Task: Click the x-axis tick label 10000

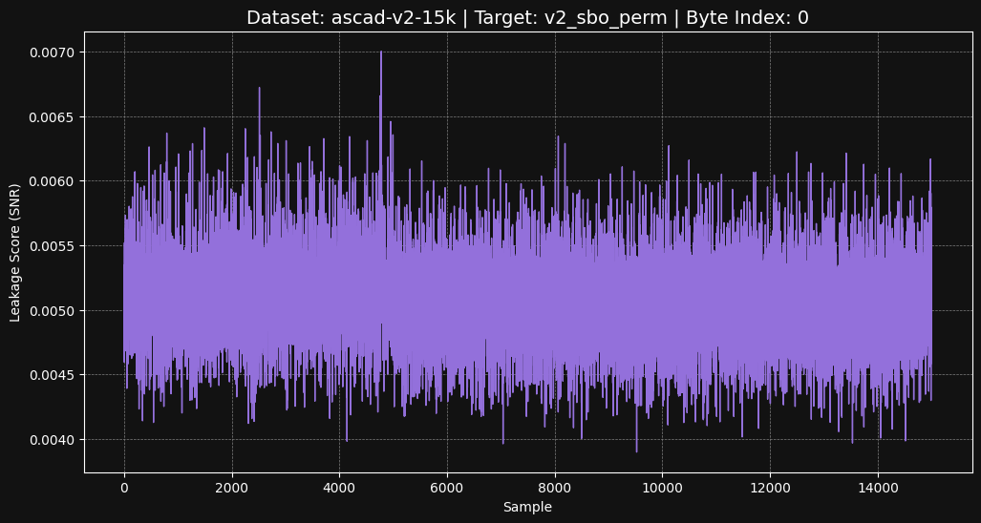Action: pos(663,486)
